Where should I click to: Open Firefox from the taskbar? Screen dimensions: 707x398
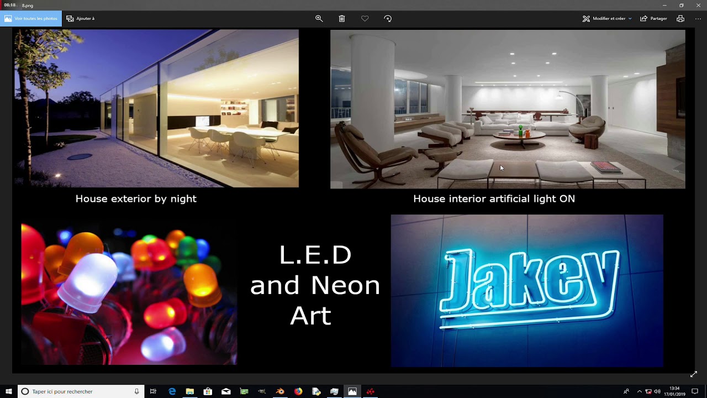pyautogui.click(x=298, y=391)
